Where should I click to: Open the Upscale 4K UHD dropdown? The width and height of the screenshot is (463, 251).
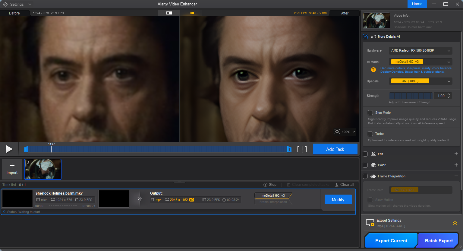coord(420,81)
